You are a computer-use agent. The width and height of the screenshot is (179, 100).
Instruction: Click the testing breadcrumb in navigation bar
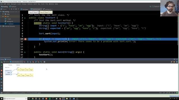click(x=4, y=7)
